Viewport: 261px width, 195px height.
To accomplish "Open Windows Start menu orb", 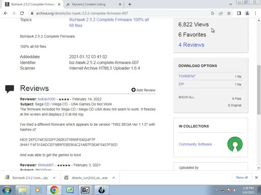I will pyautogui.click(x=7, y=190).
